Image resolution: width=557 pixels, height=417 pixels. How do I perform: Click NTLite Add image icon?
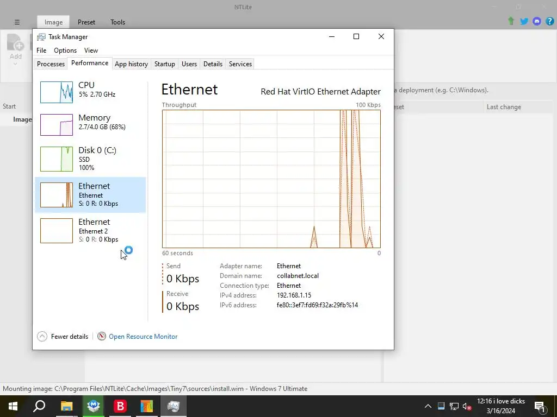point(15,42)
